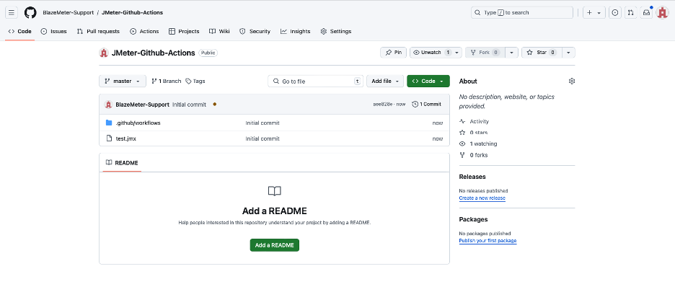
Task: Expand the Unwatch notifications dropdown
Action: [436, 53]
